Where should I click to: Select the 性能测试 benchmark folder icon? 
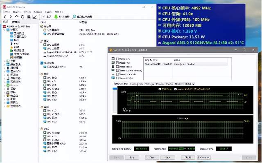[x=8, y=106]
